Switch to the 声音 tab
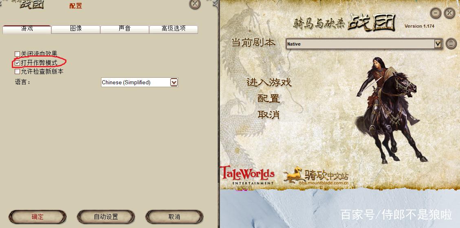Image resolution: width=460 pixels, height=228 pixels. [x=124, y=29]
